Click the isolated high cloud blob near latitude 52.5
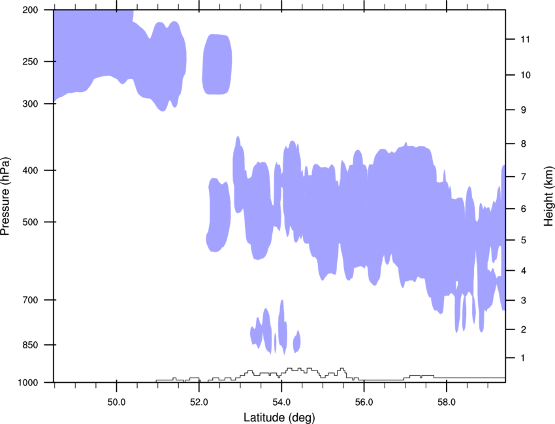This screenshot has height=424, width=555. pyautogui.click(x=217, y=65)
